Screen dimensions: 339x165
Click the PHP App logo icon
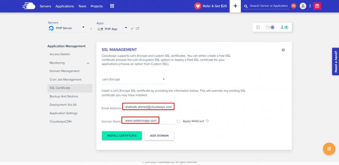pos(100,29)
